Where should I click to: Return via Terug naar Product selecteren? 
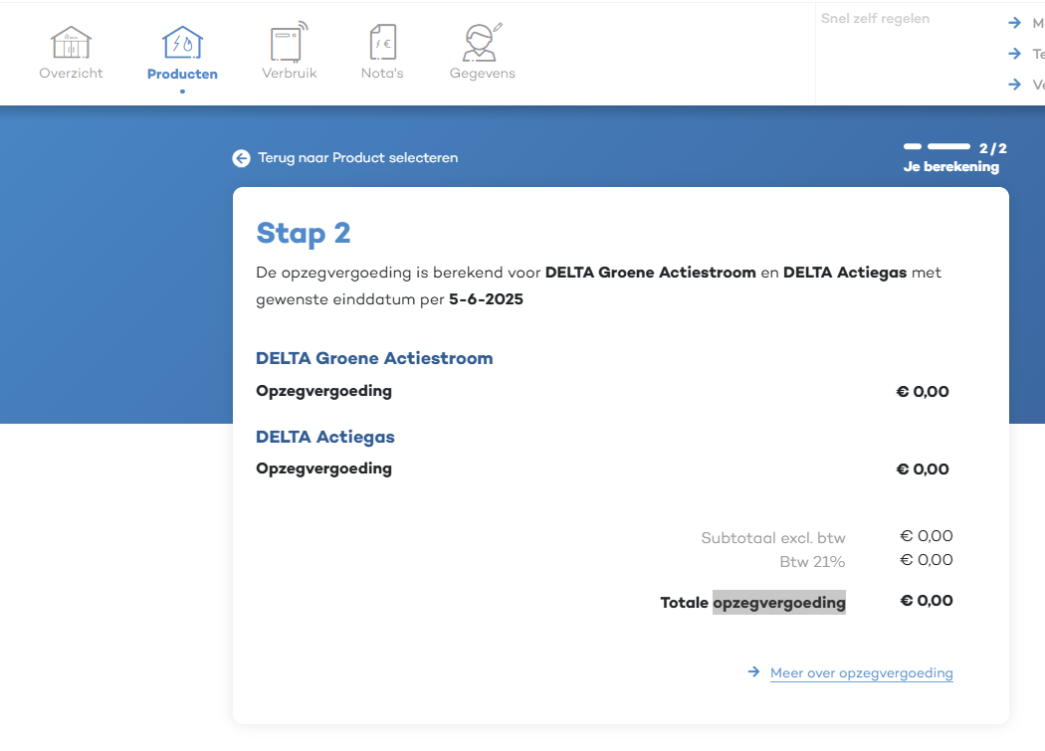point(358,158)
